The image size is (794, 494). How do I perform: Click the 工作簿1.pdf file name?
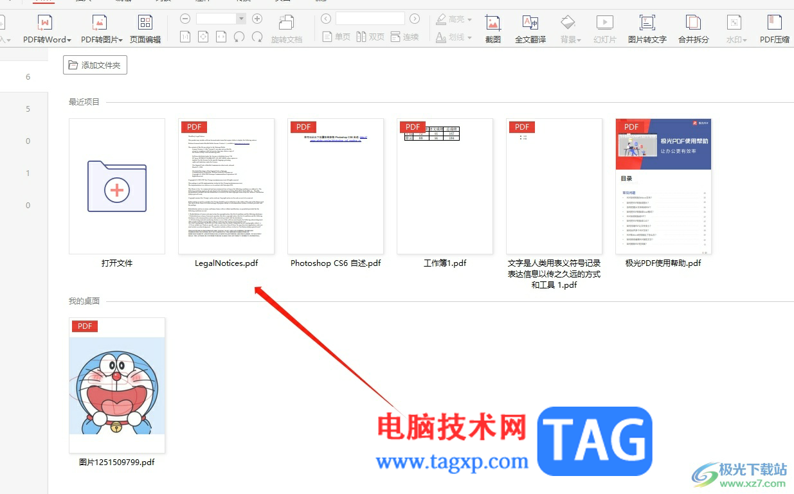(x=445, y=263)
